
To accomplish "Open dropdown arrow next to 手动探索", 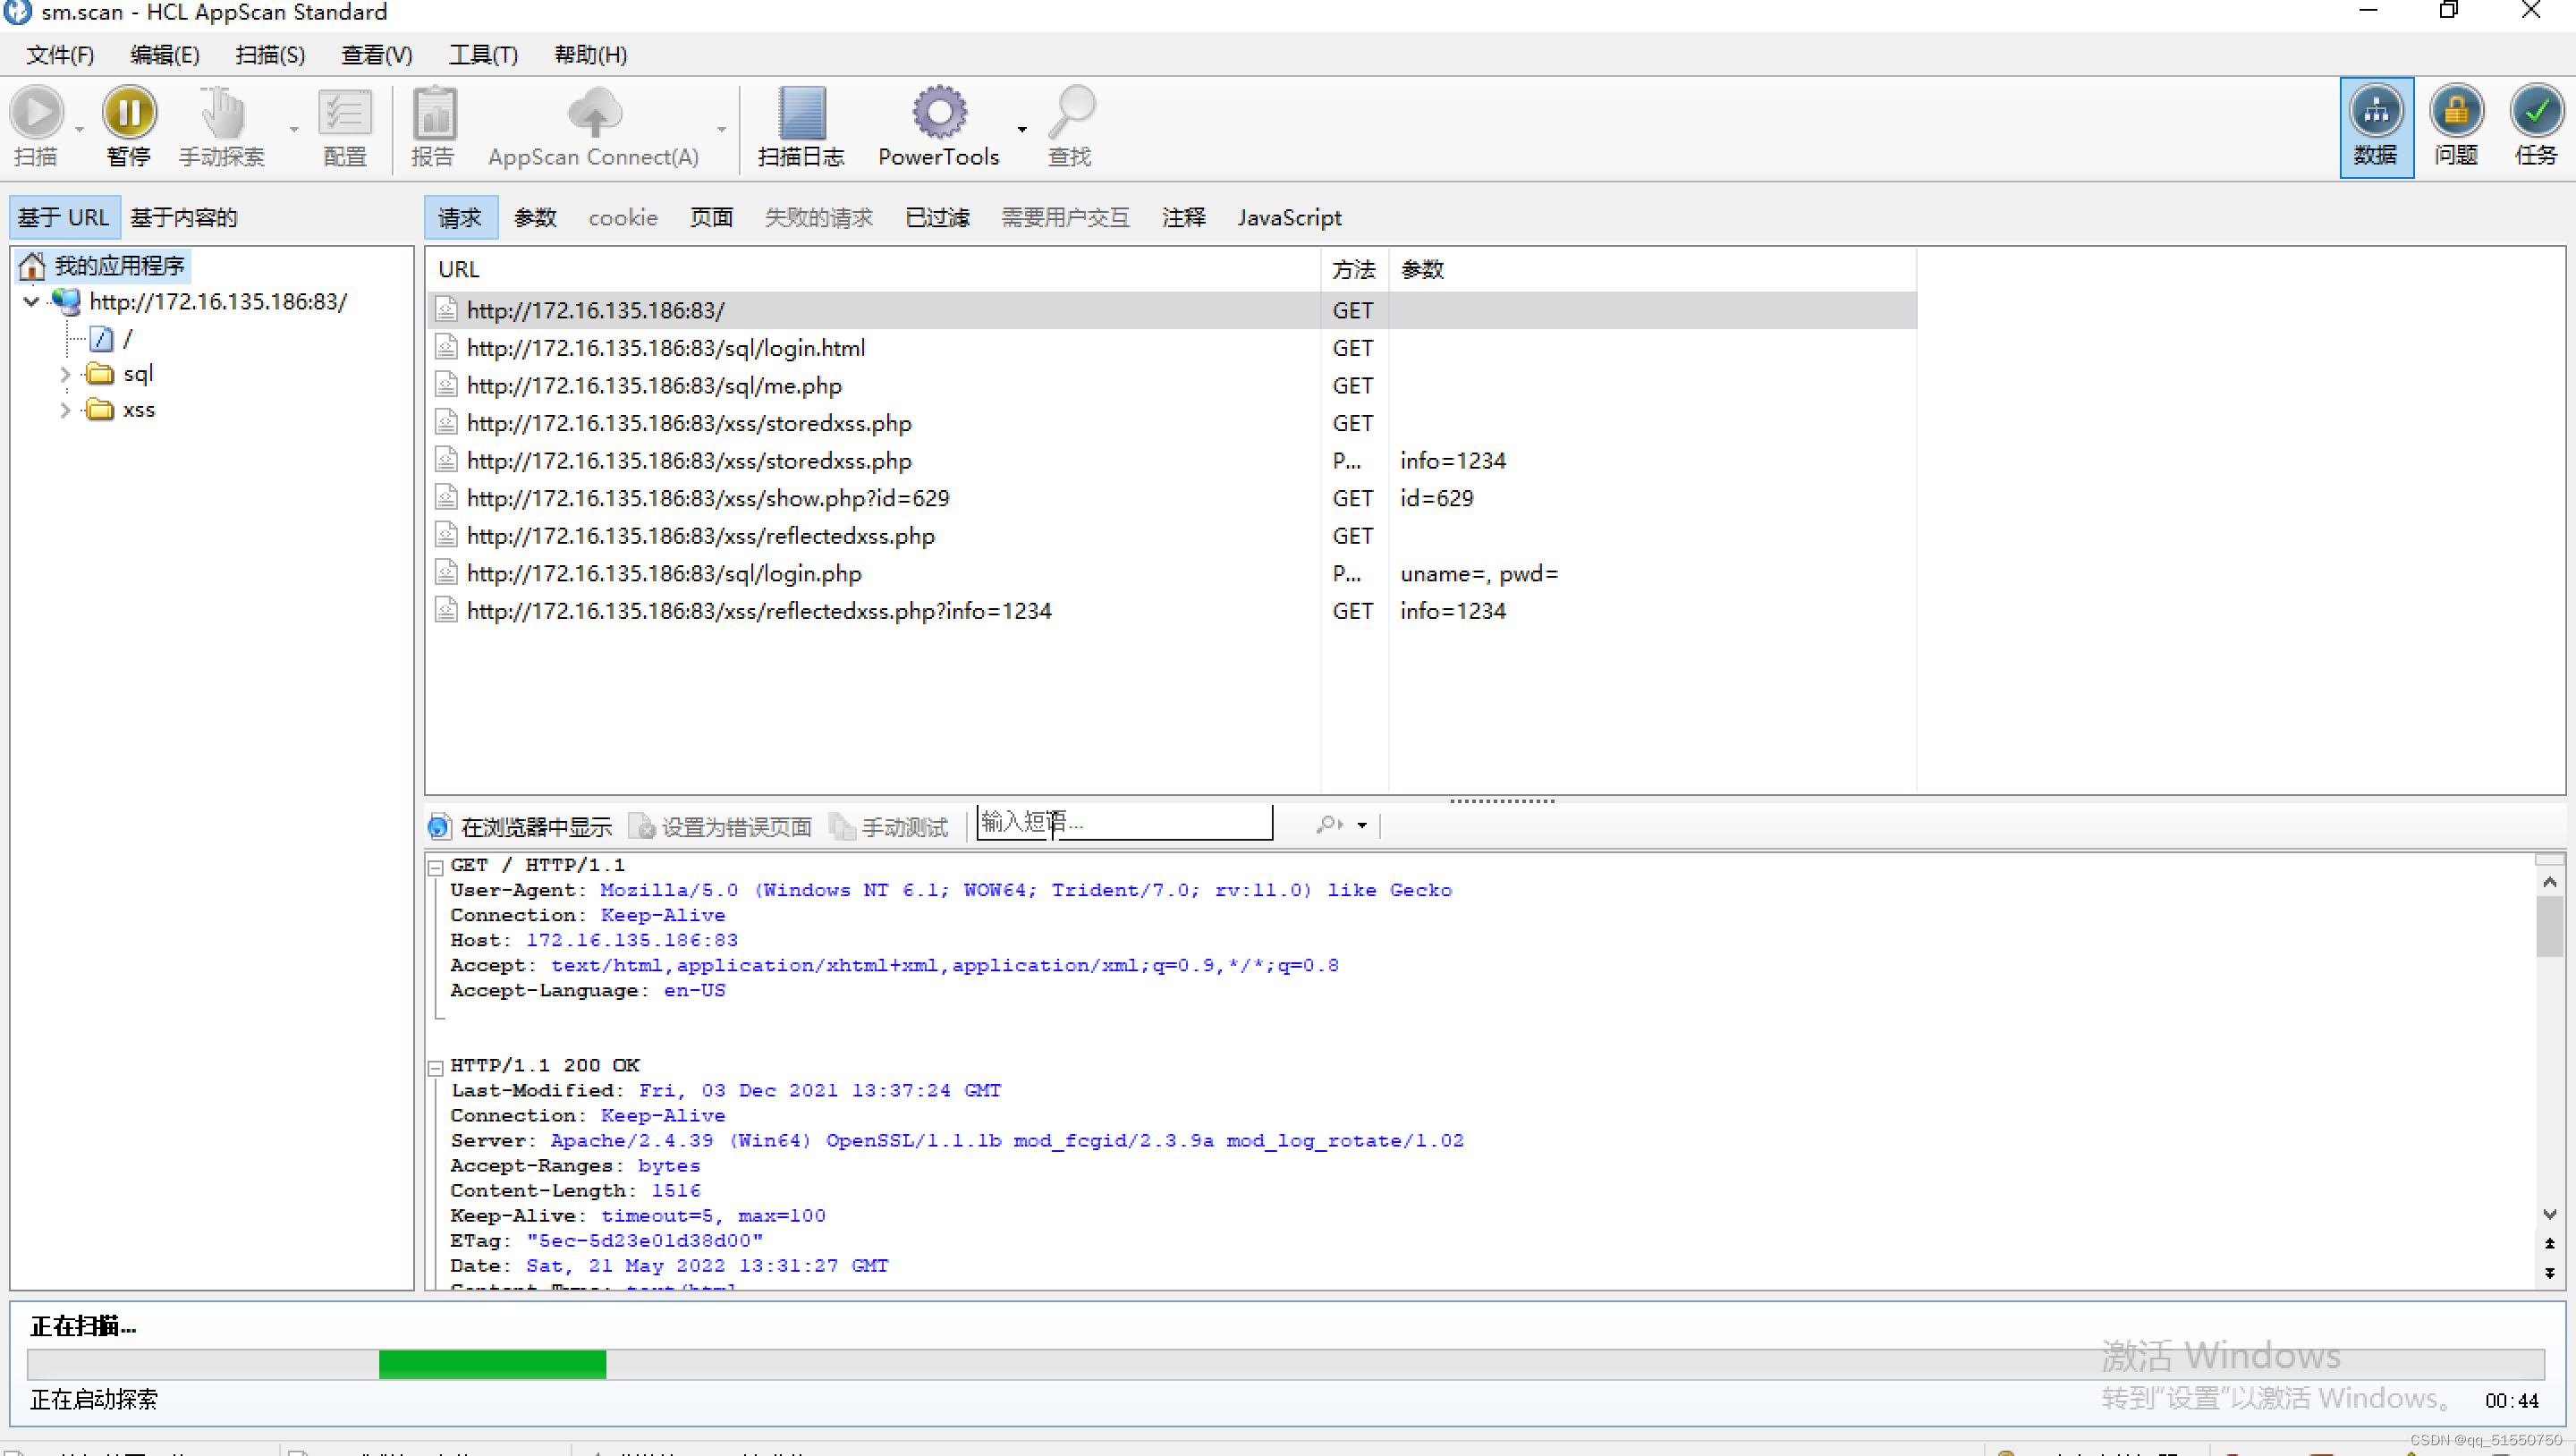I will pyautogui.click(x=294, y=129).
